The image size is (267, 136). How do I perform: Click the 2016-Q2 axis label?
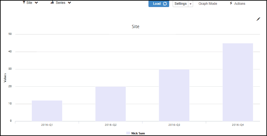pos(111,125)
